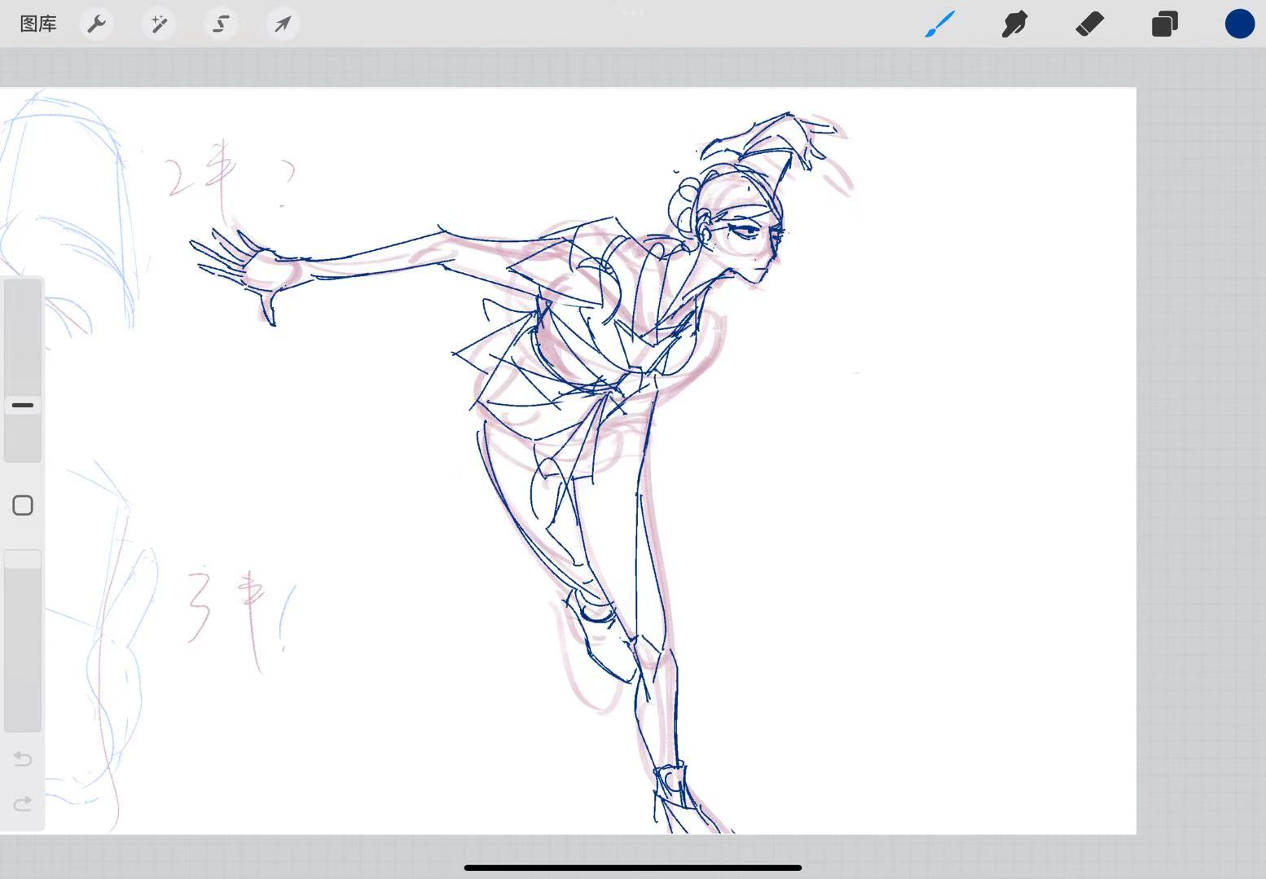This screenshot has width=1266, height=879.
Task: Tap the multitasking three dots at the top
Action: pos(633,12)
